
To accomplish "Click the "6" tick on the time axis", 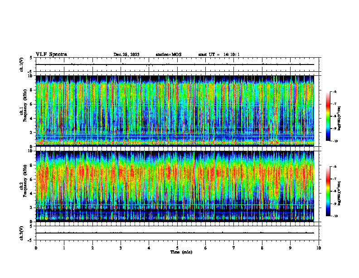I will (206, 248).
